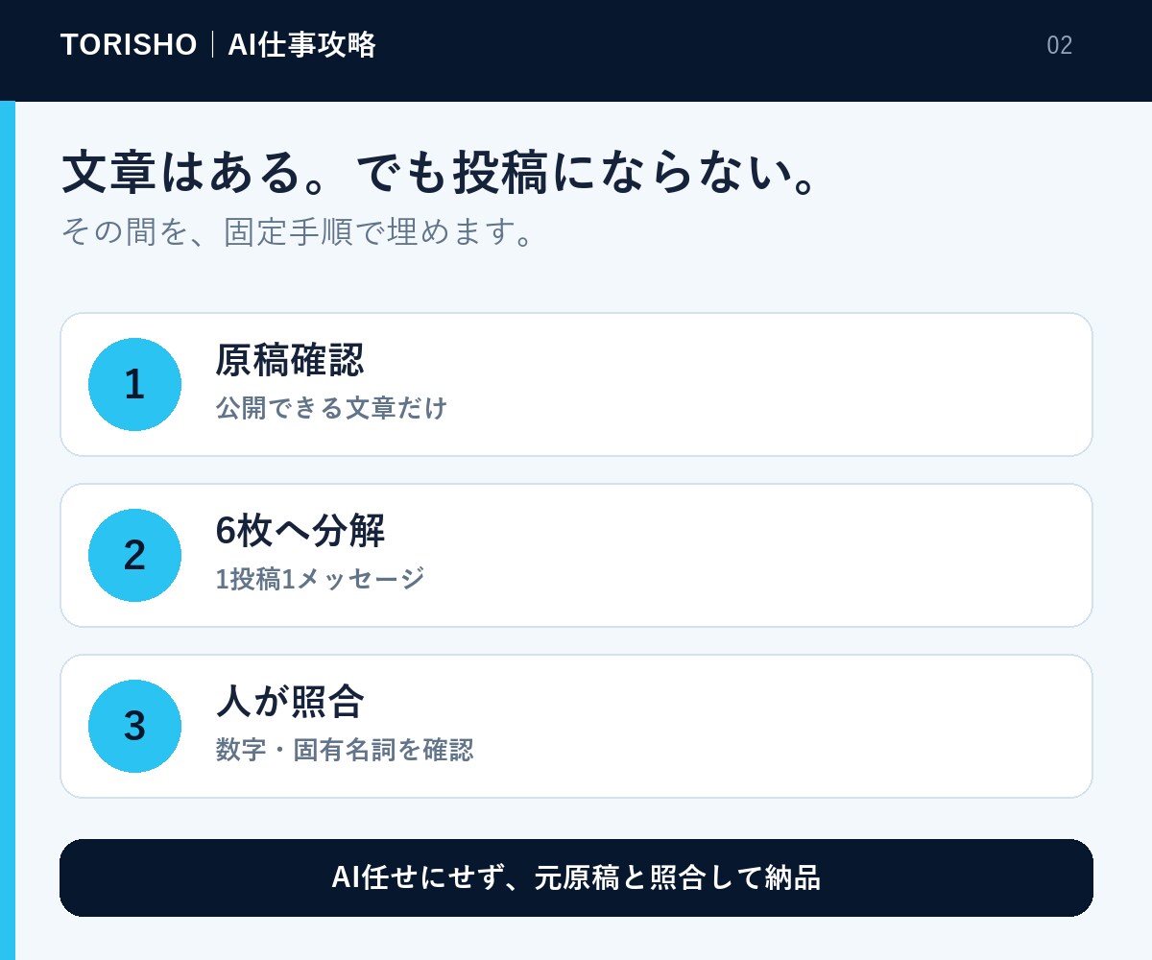Click the page number 02 indicator
This screenshot has height=960, width=1152.
1059,45
